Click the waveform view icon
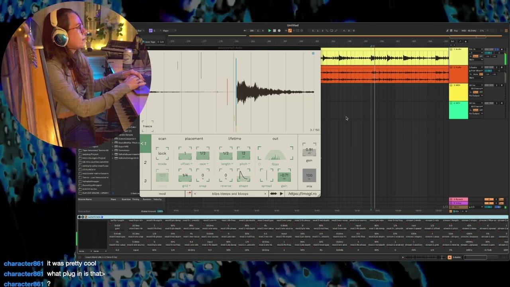The width and height of the screenshot is (510, 287). click(x=273, y=194)
